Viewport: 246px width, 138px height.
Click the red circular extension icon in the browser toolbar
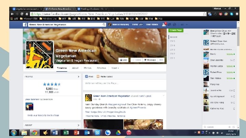point(220,14)
